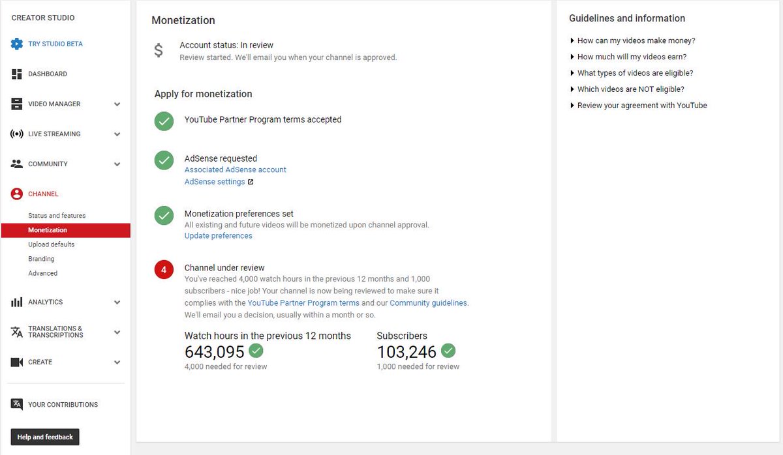This screenshot has height=455, width=783.
Task: Click the Community people icon
Action: (17, 164)
